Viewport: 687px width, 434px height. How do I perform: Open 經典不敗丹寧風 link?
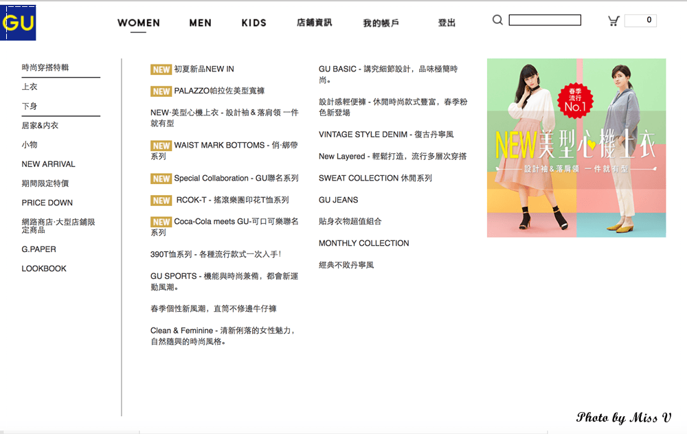346,265
